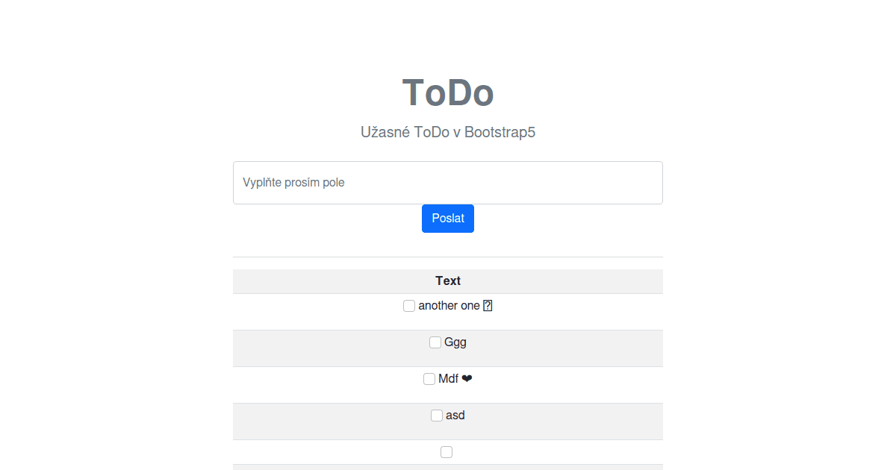The image size is (896, 470).
Task: Check the Ggg task checkbox
Action: pos(435,342)
